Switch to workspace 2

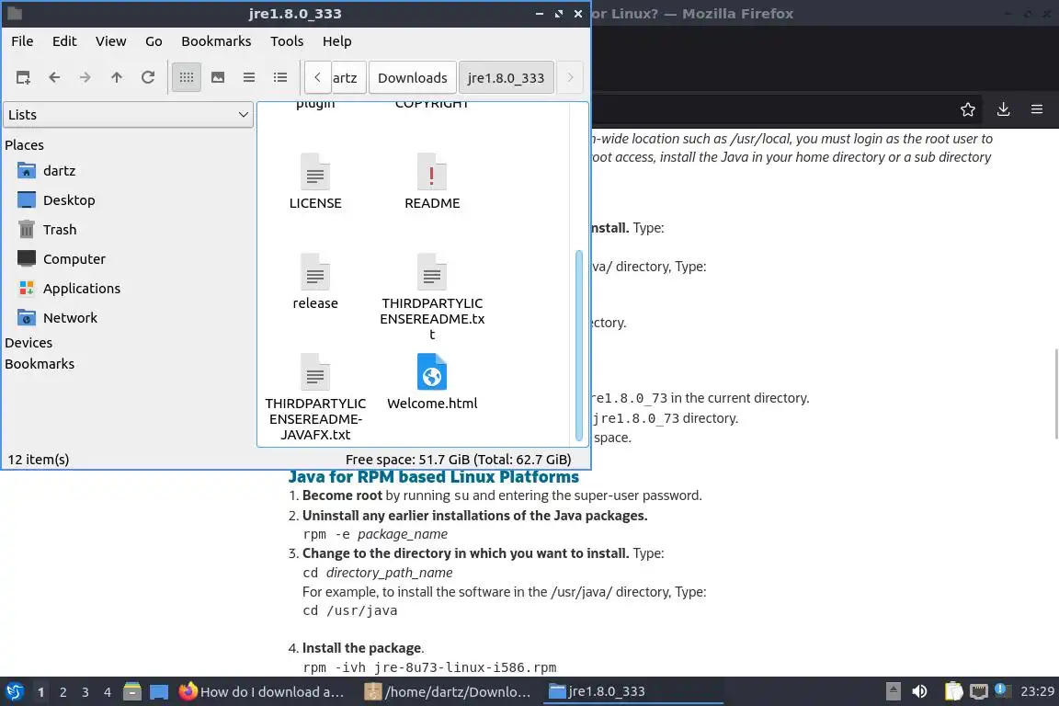[x=63, y=692]
